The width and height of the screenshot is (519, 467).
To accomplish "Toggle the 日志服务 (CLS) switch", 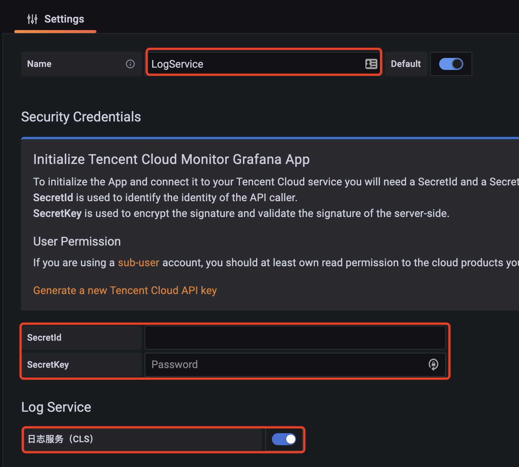I will click(284, 439).
